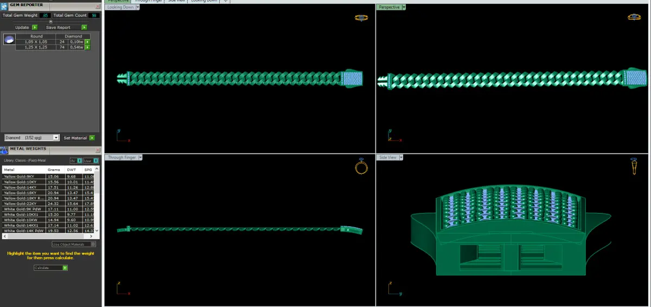Switch to the Through Finger tab
651x307 pixels.
pyautogui.click(x=148, y=1)
